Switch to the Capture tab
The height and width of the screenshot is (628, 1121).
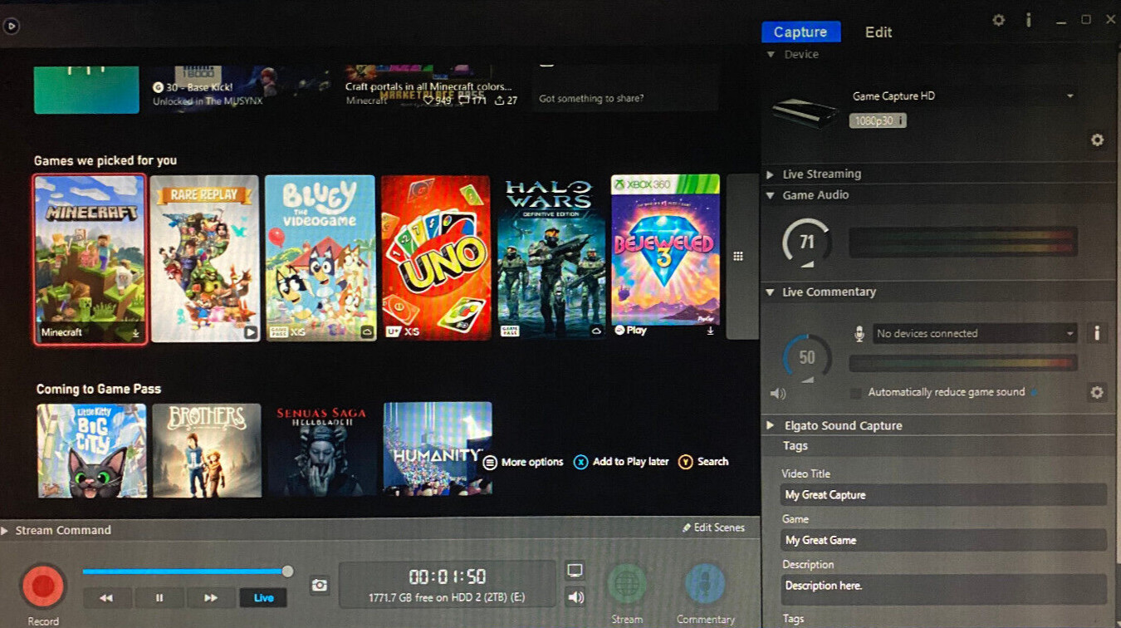[x=800, y=32]
